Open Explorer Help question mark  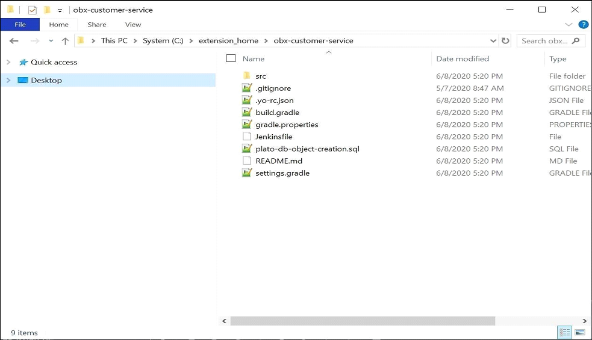coord(584,25)
